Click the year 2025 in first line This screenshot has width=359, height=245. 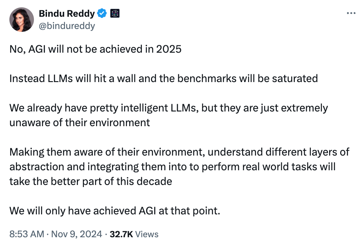(x=169, y=49)
